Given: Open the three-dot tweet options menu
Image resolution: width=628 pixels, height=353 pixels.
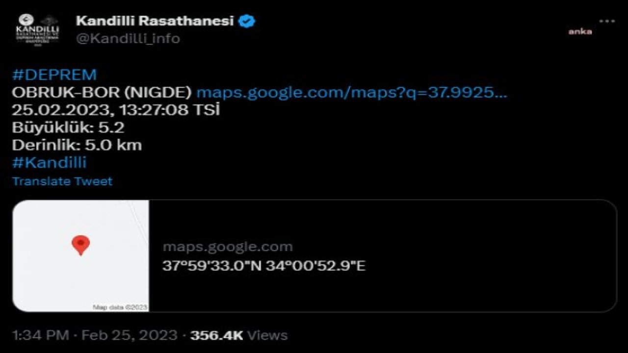Looking at the screenshot, I should click(x=607, y=21).
